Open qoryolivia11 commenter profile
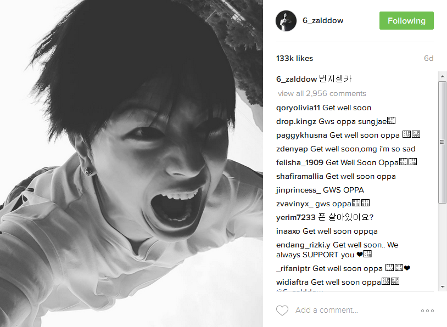The width and height of the screenshot is (447, 327). 298,108
